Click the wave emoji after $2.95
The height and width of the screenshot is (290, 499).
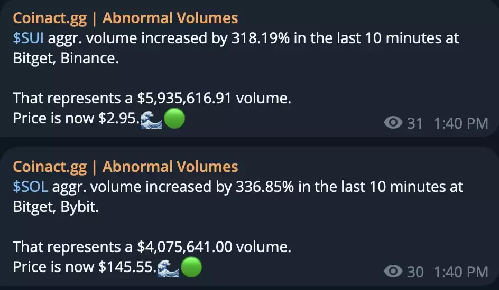click(151, 119)
